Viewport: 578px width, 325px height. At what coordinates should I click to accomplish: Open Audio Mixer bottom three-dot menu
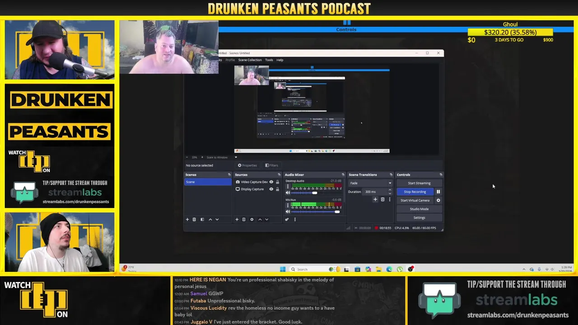point(295,219)
